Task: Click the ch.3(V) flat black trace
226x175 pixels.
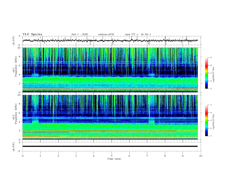Action: pyautogui.click(x=110, y=146)
